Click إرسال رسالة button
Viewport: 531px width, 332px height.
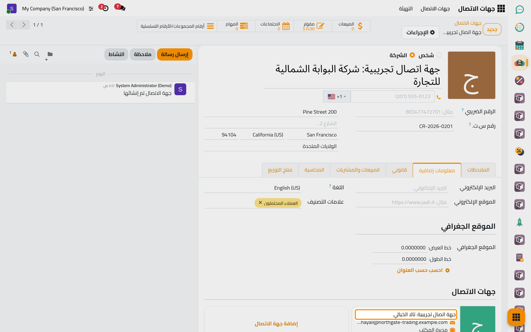[175, 55]
